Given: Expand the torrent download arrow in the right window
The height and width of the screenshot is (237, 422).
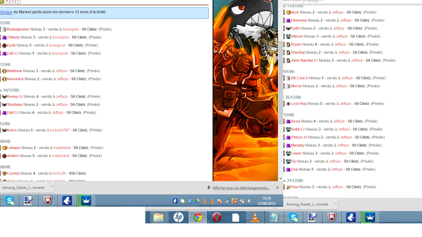Looking at the screenshot, I should (x=335, y=203).
